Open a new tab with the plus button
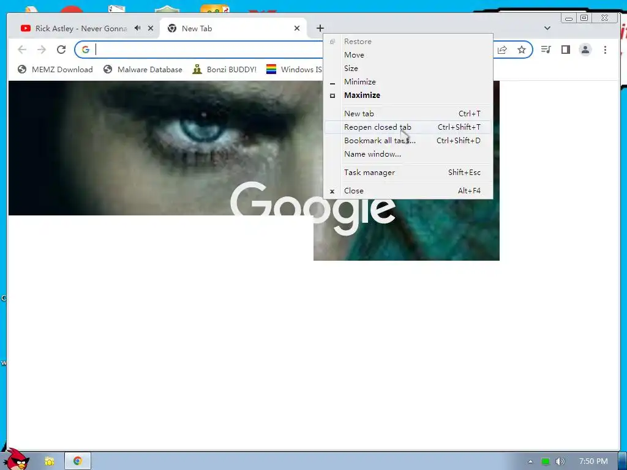The width and height of the screenshot is (627, 470). coord(320,28)
